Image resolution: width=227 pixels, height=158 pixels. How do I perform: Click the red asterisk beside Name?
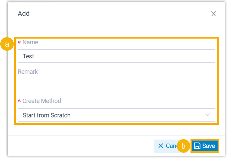click(x=19, y=43)
